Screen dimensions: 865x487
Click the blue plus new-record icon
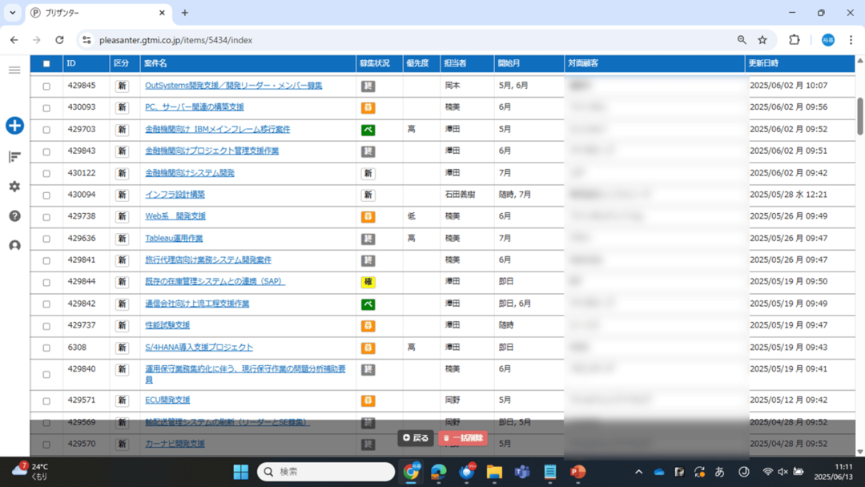14,126
